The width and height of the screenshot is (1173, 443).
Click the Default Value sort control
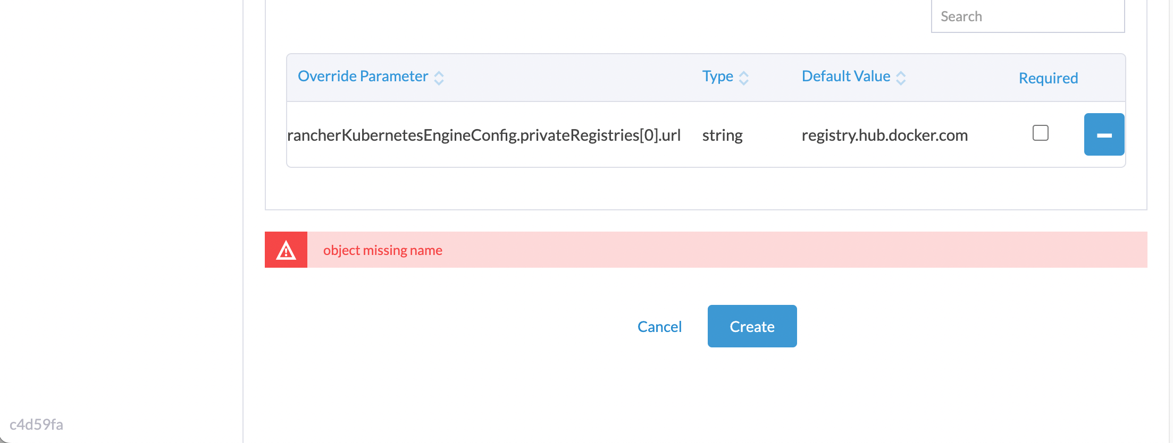tap(901, 78)
